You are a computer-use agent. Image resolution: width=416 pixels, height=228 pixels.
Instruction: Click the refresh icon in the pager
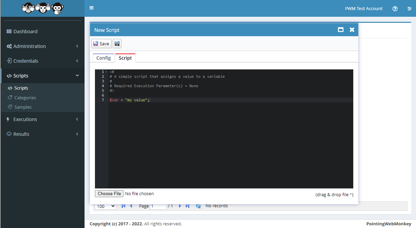tap(198, 206)
